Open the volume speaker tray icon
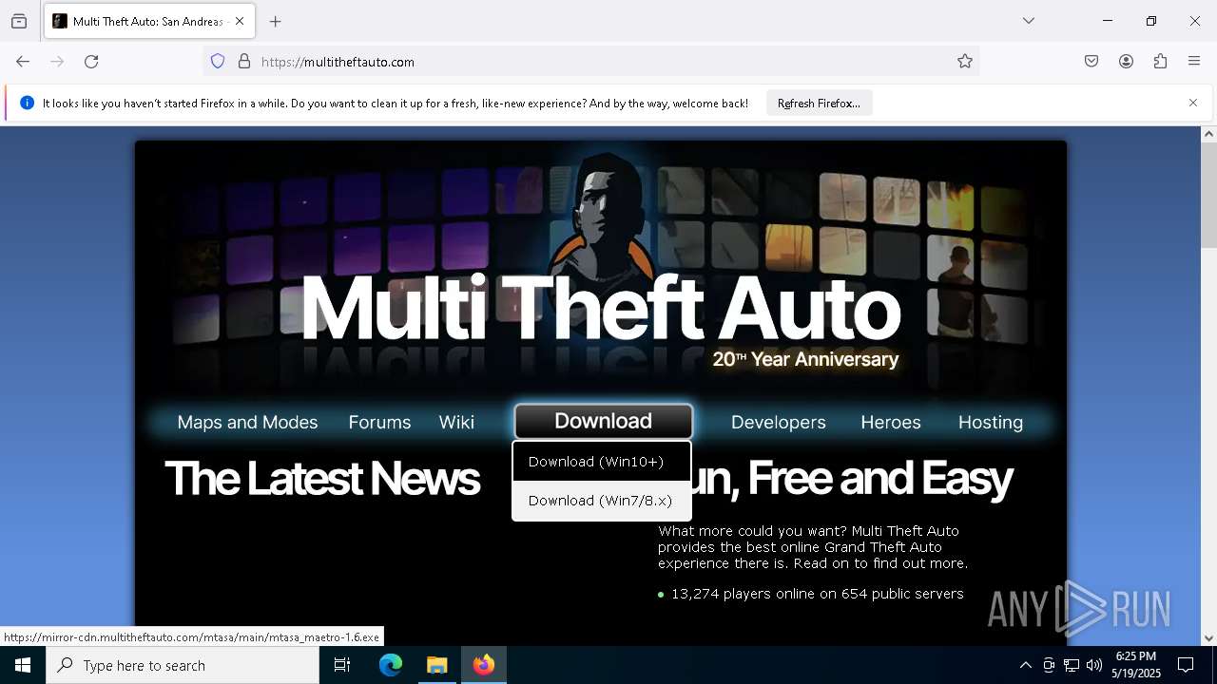Viewport: 1217px width, 684px height. click(x=1094, y=665)
